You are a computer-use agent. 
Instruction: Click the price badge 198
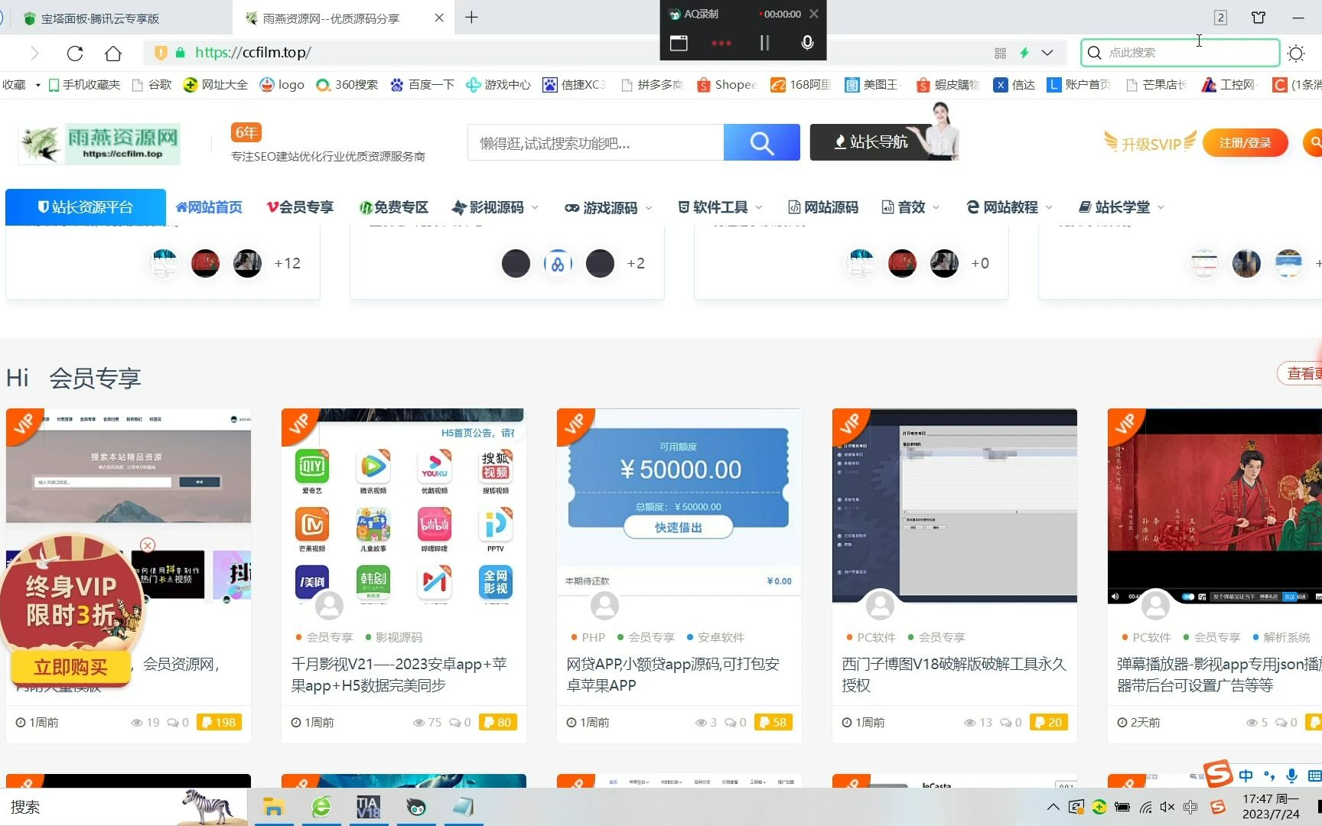pyautogui.click(x=220, y=722)
